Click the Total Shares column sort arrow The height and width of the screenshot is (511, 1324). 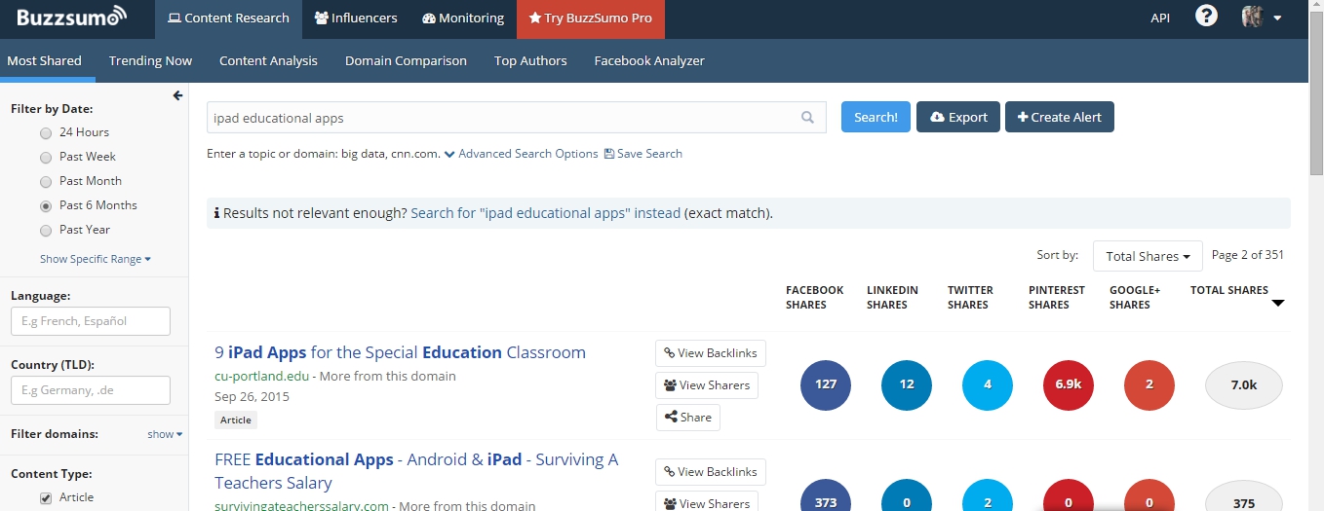click(1278, 304)
